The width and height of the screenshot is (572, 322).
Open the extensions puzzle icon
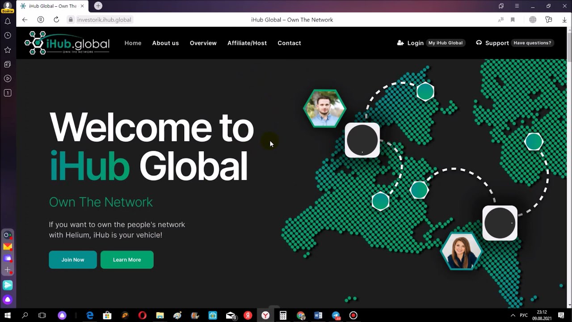549,20
